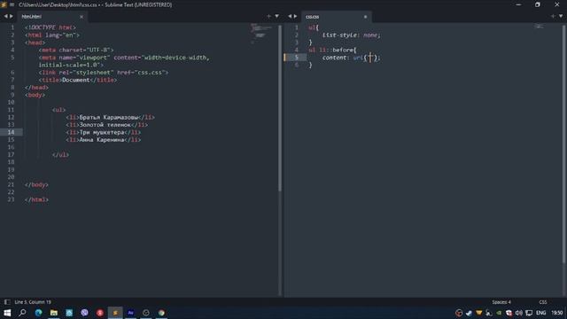This screenshot has width=567, height=319.
Task: Click the opening <body> tag
Action: click(x=35, y=95)
